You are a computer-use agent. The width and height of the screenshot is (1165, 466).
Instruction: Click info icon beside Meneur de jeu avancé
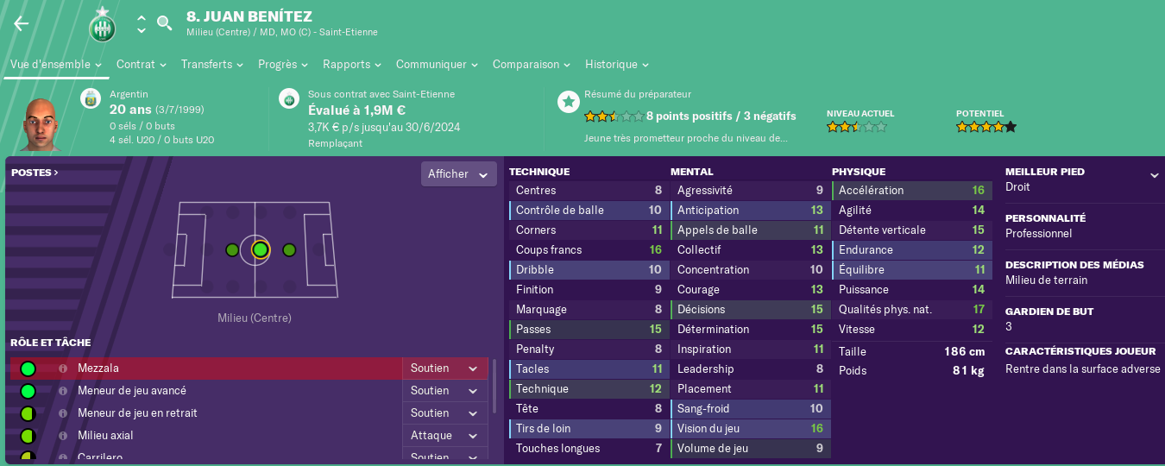pyautogui.click(x=63, y=391)
